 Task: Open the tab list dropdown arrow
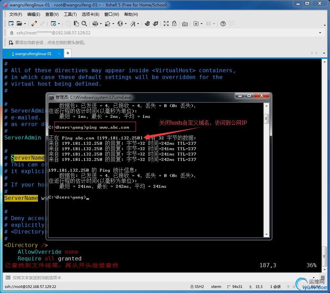coord(324,53)
